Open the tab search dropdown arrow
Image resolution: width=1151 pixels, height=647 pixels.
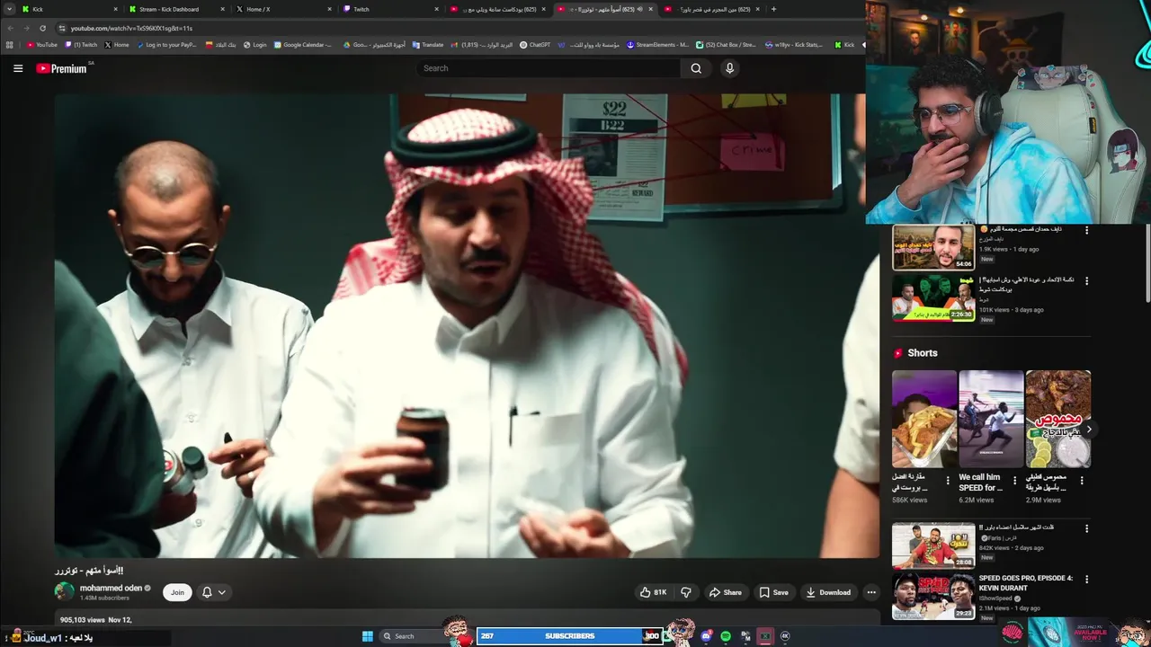(9, 9)
